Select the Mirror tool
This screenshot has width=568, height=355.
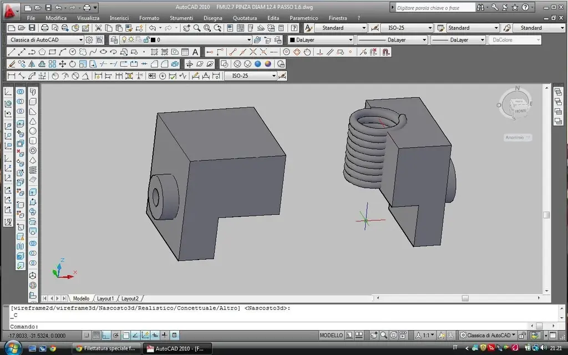[x=32, y=64]
